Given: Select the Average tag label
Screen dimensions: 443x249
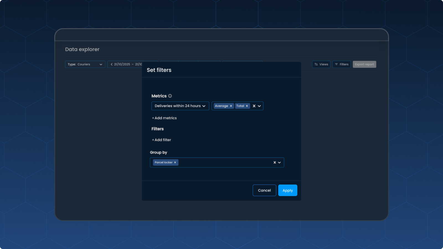Looking at the screenshot, I should pyautogui.click(x=221, y=106).
